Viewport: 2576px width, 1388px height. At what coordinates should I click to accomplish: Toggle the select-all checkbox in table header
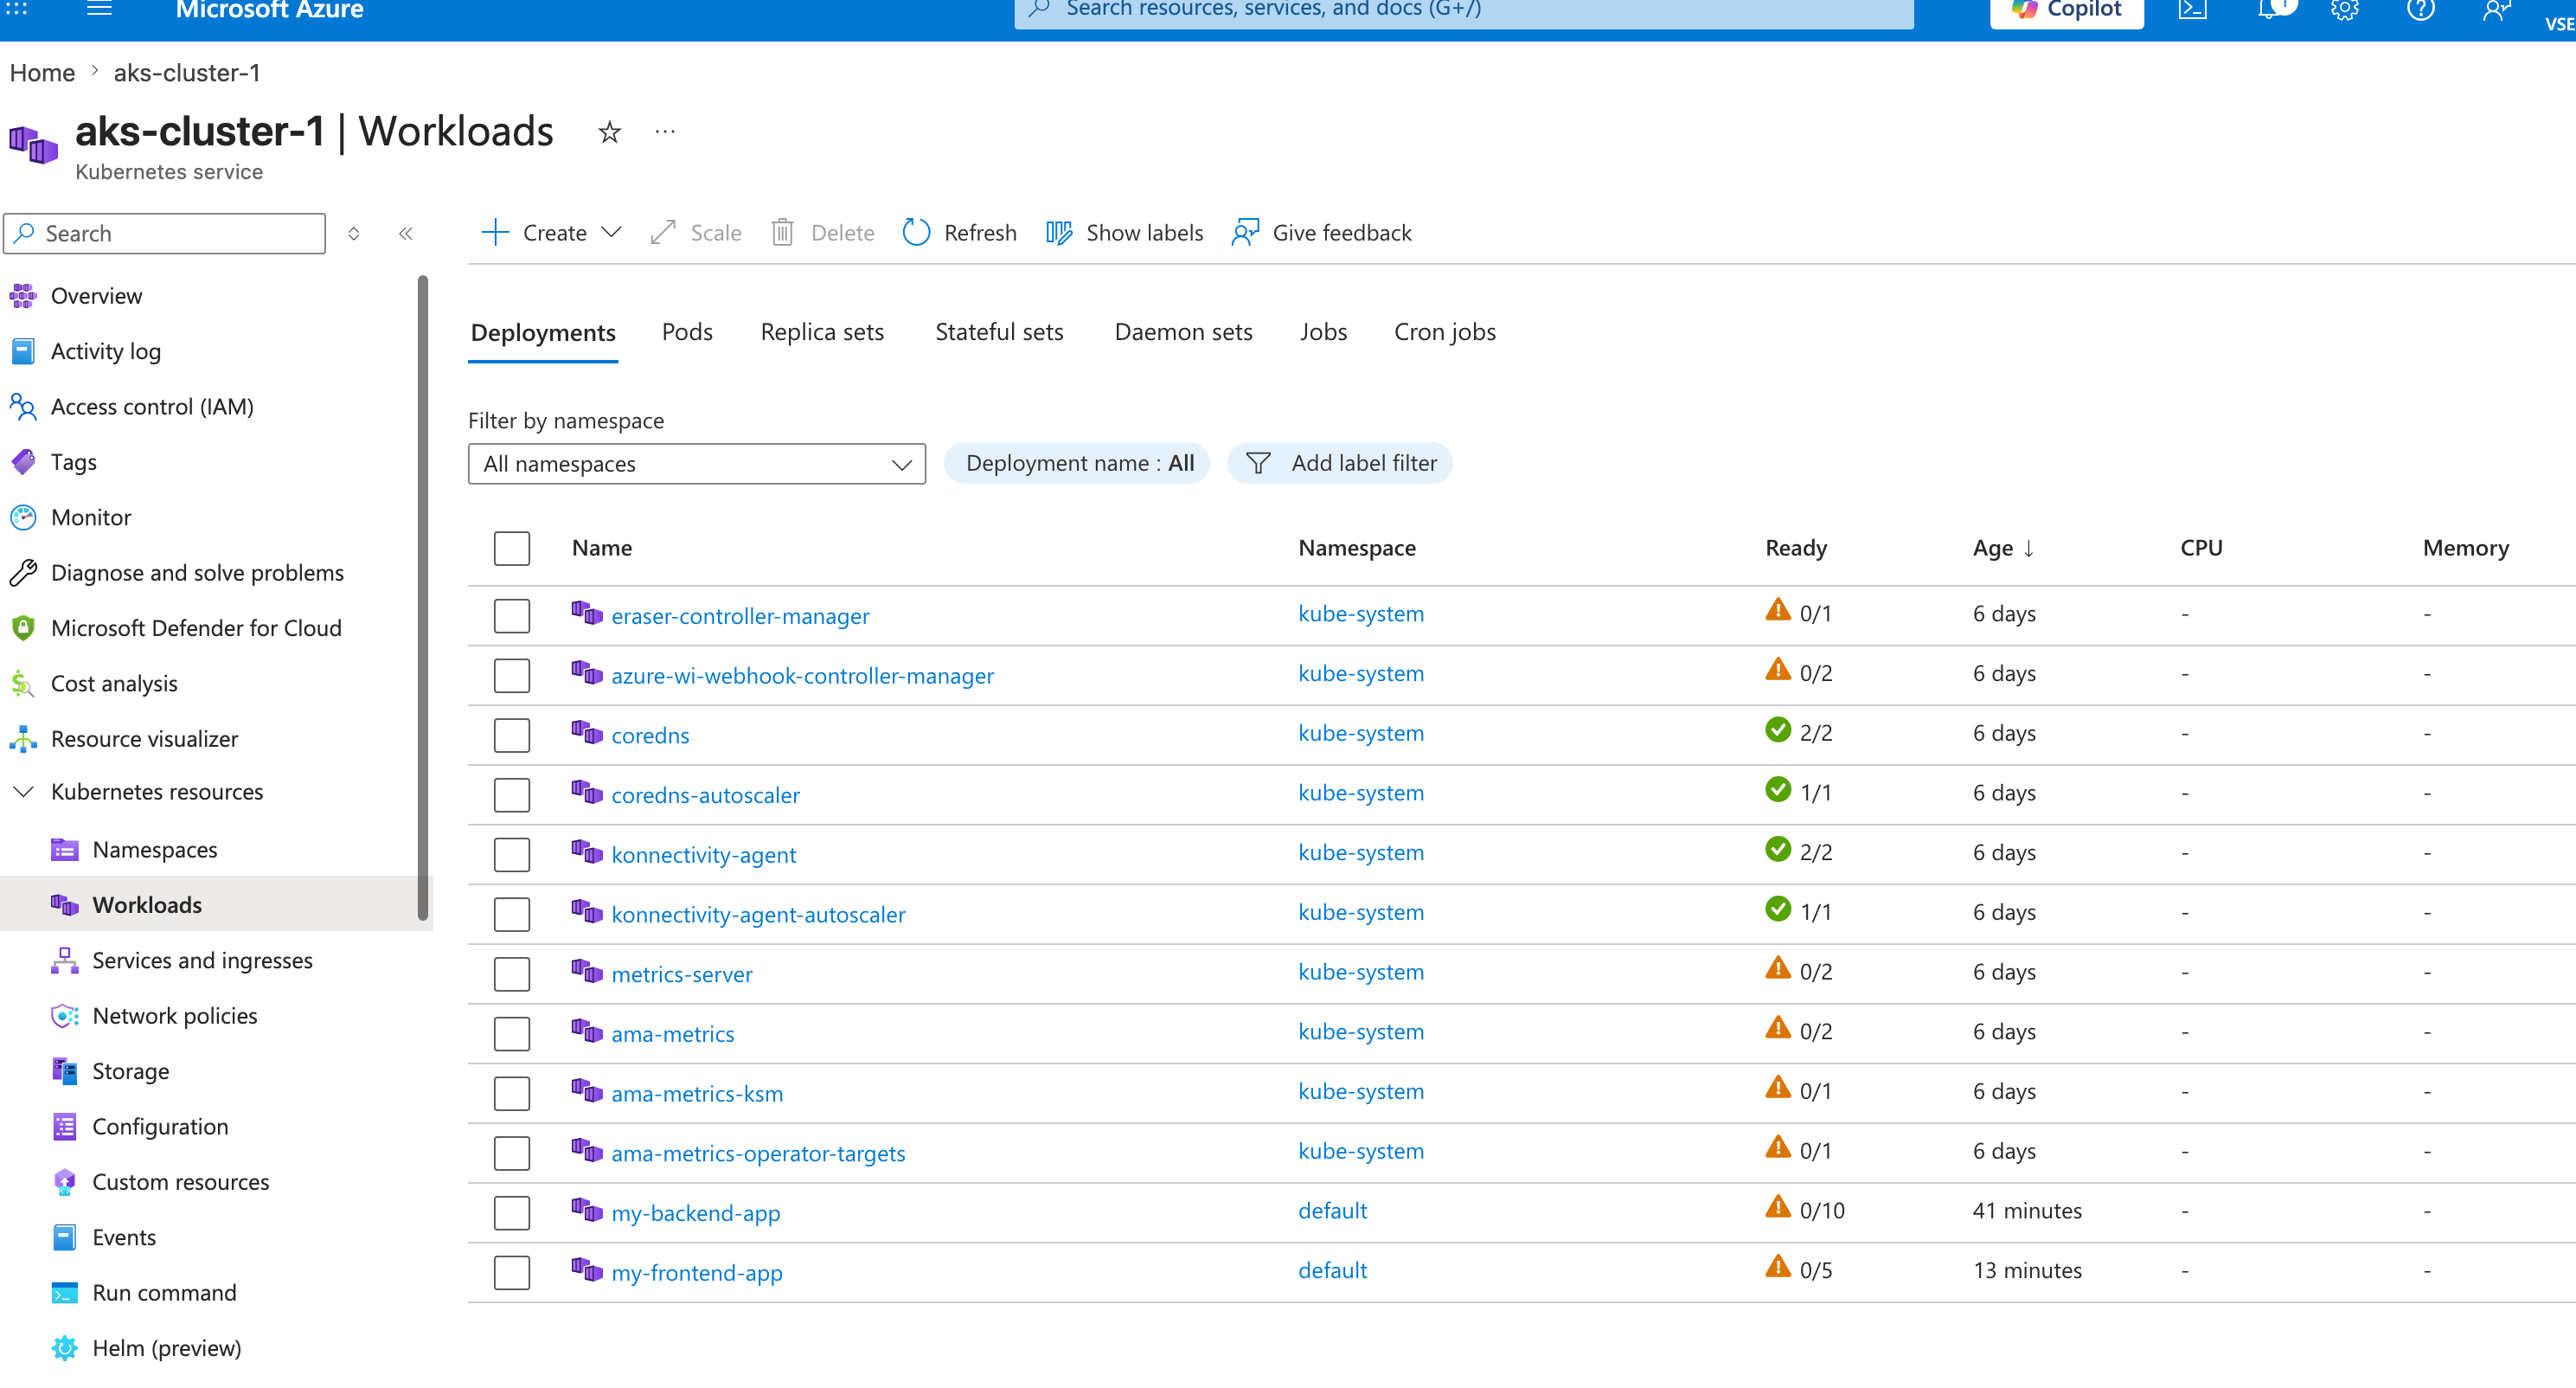(512, 549)
